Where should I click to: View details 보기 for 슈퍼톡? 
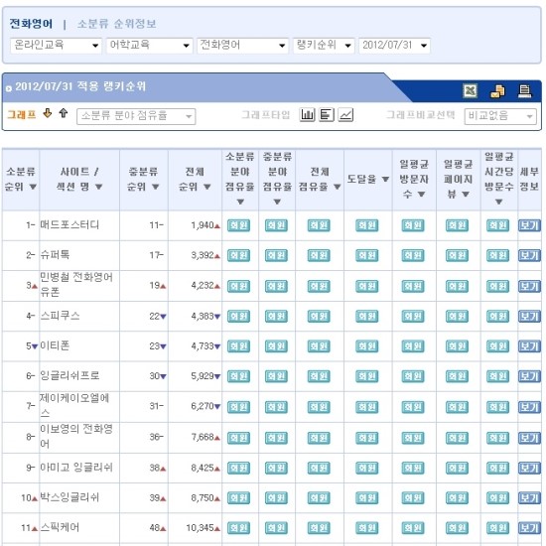529,255
